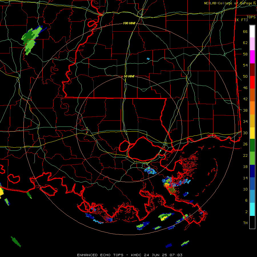Click the legend value 10
The height and width of the screenshot is (257, 257).
(x=245, y=189)
